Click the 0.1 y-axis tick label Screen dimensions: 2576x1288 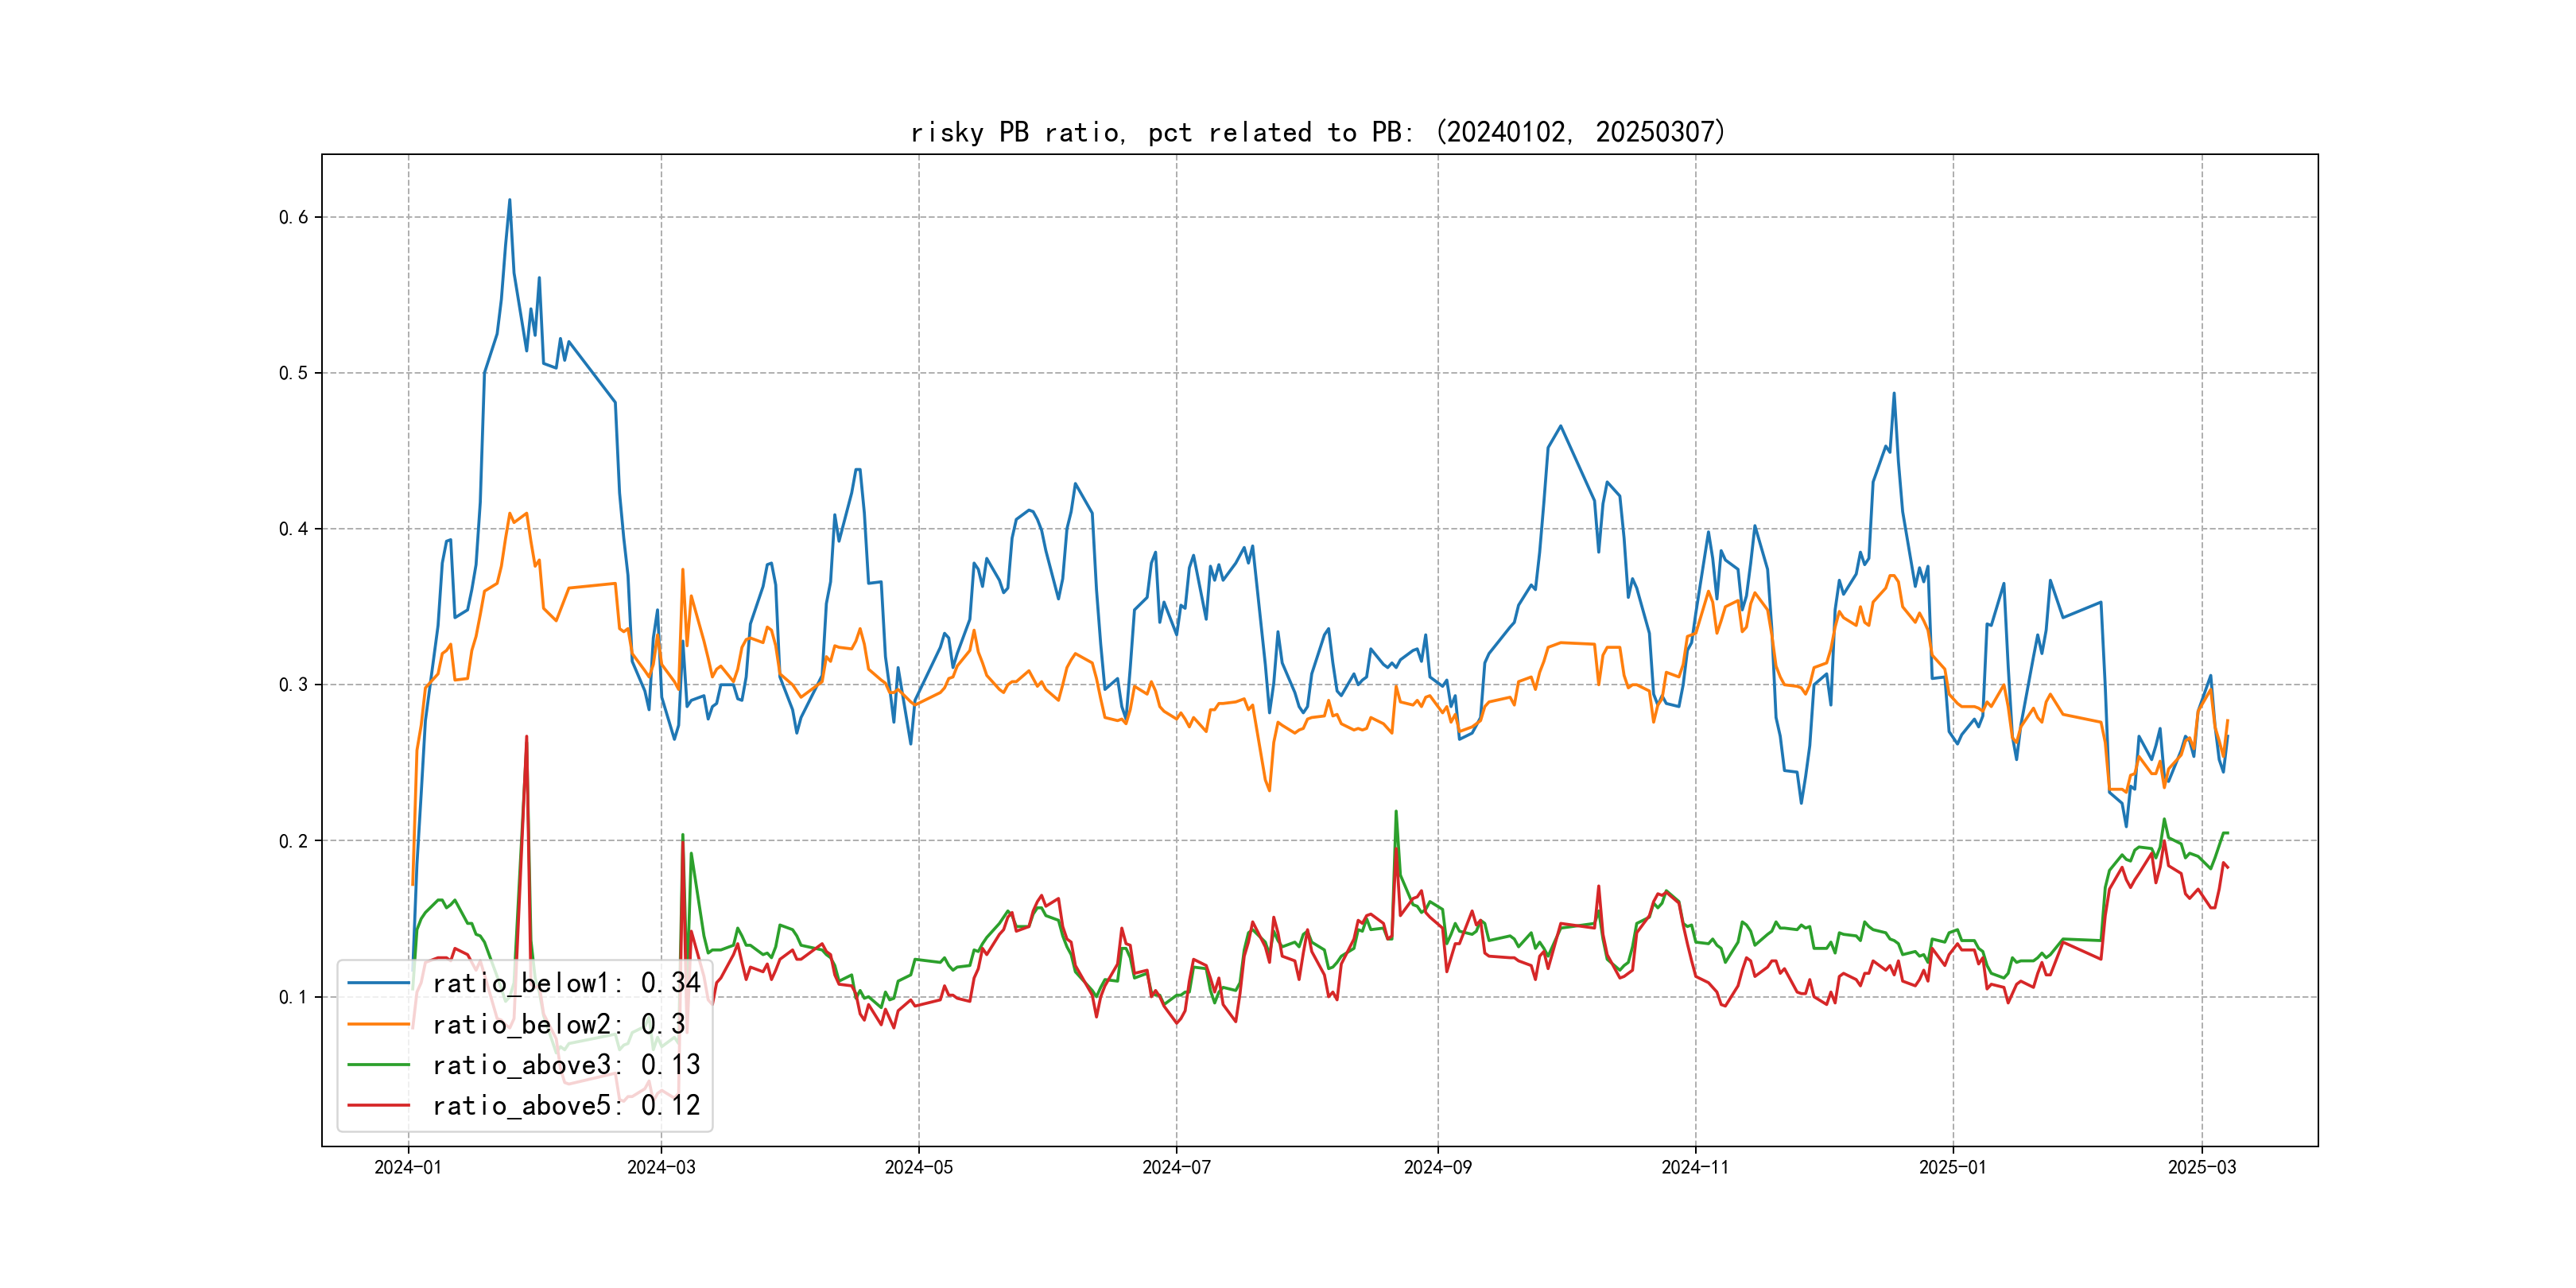tap(293, 997)
